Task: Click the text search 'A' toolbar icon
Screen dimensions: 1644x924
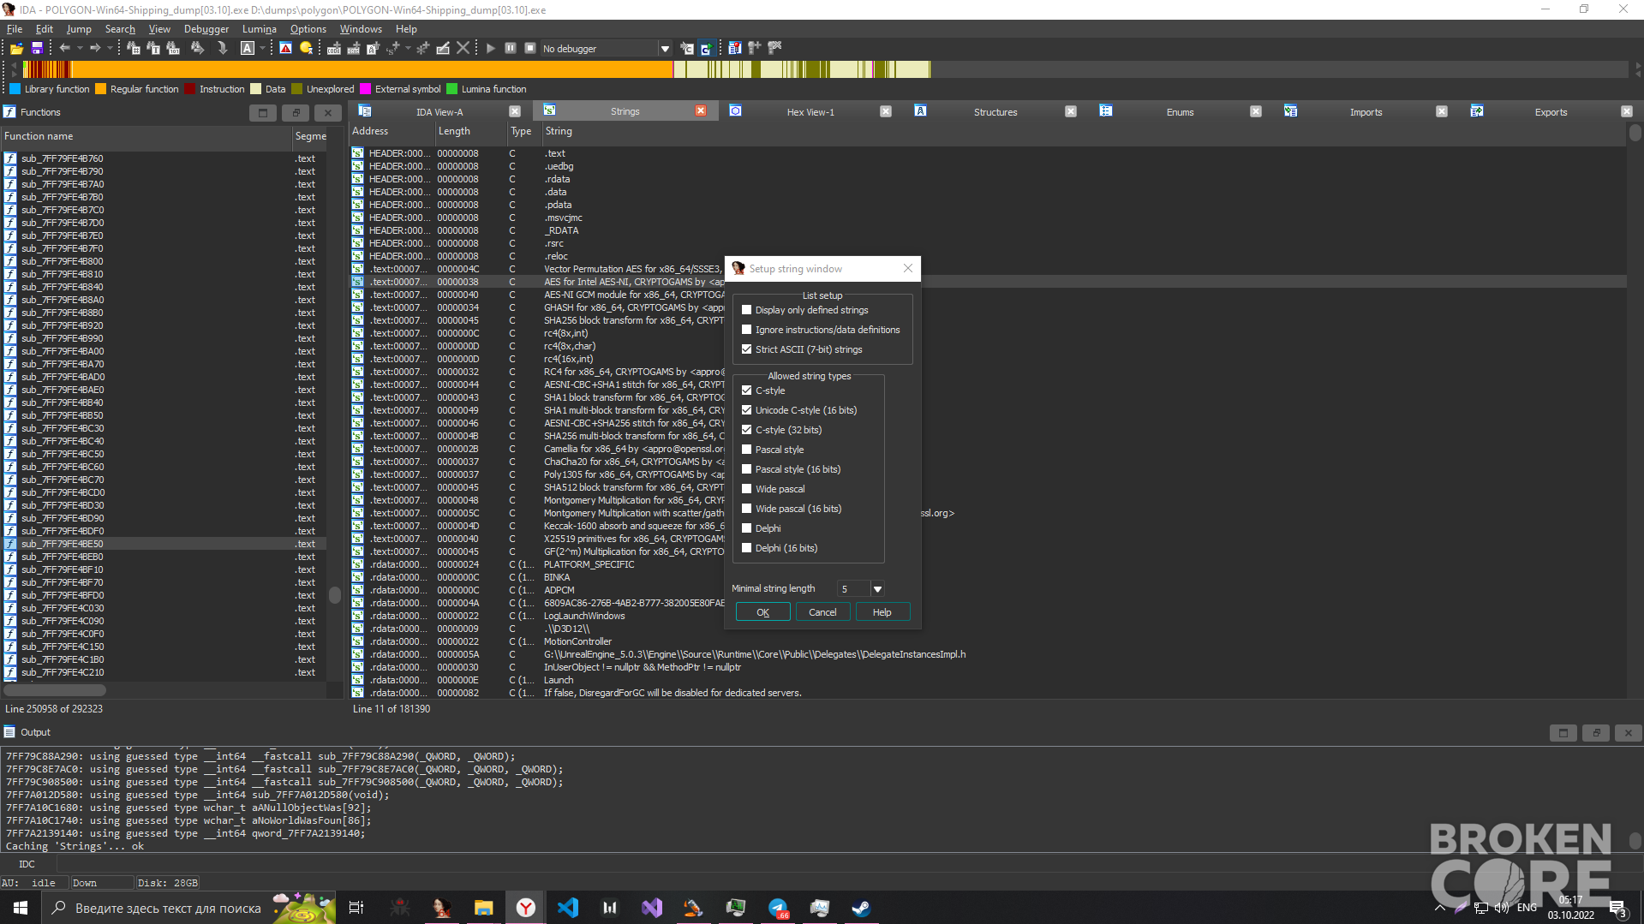Action: [x=248, y=49]
